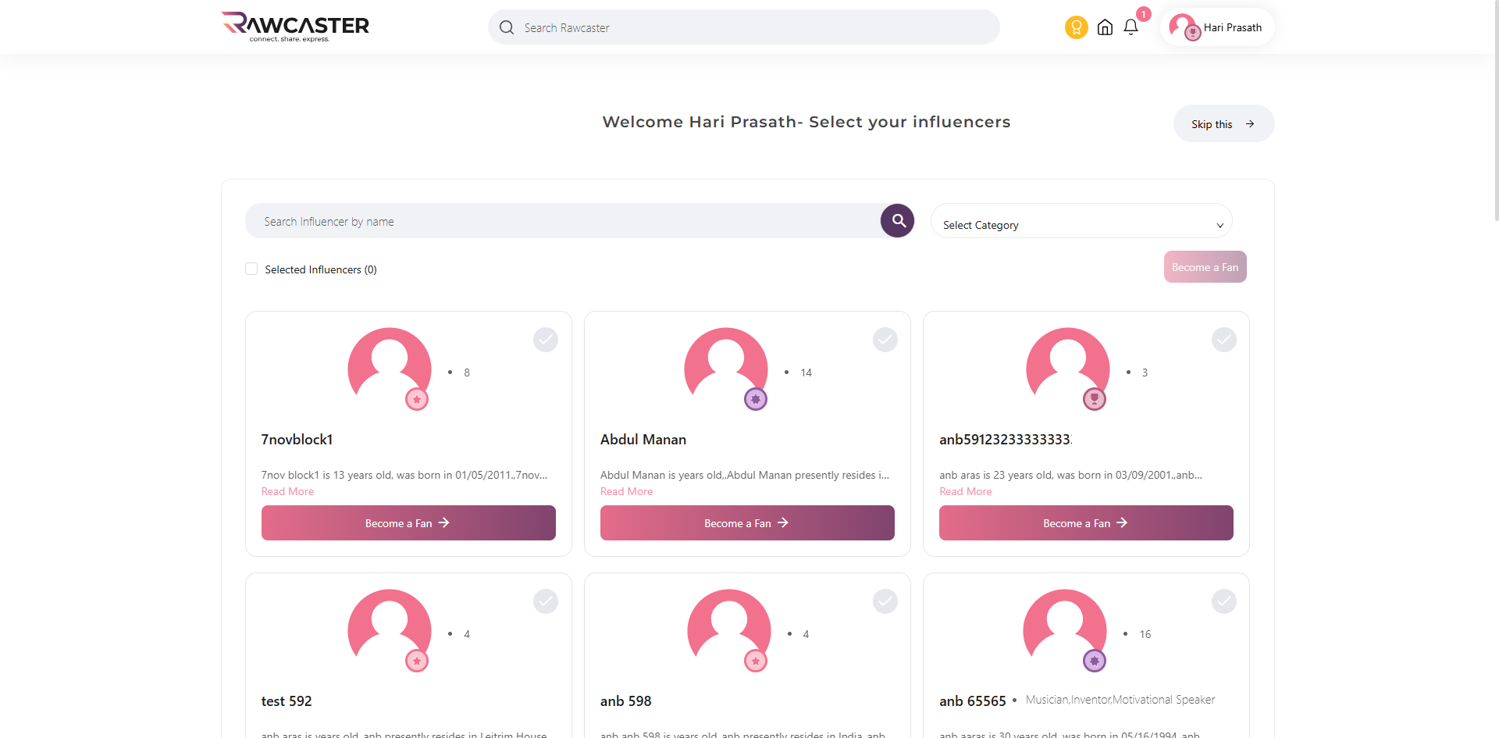Image resolution: width=1499 pixels, height=738 pixels.
Task: Click the purple influencer search button
Action: point(898,221)
